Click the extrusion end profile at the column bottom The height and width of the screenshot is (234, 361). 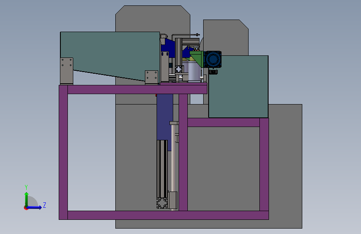pos(162,203)
